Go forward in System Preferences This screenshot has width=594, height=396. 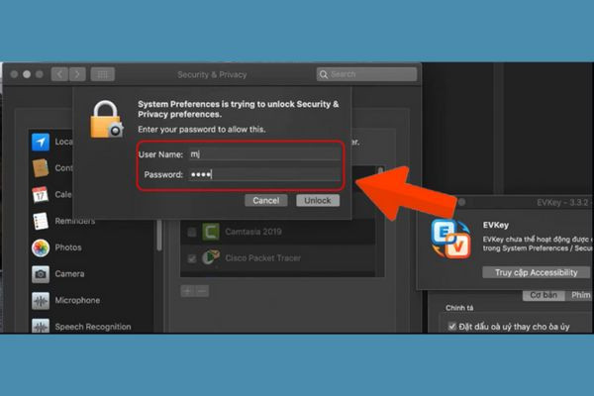(77, 74)
